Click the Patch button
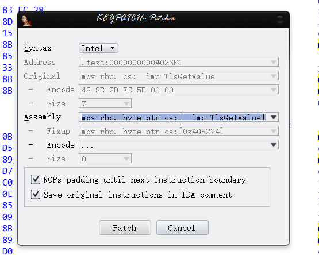The height and width of the screenshot is (255, 319). (125, 227)
